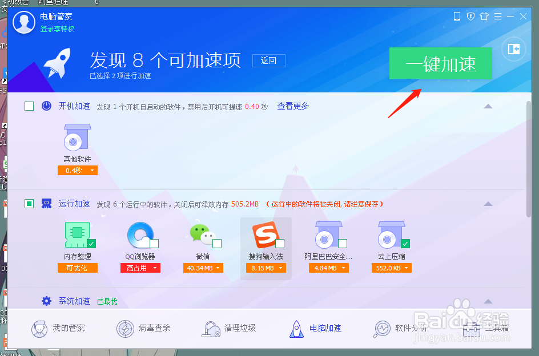Click the 开机加速 power icon
Image resolution: width=539 pixels, height=356 pixels.
[x=46, y=106]
